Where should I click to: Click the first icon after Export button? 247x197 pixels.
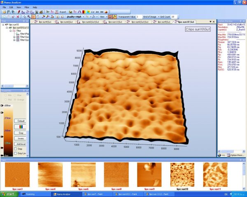pos(70,12)
